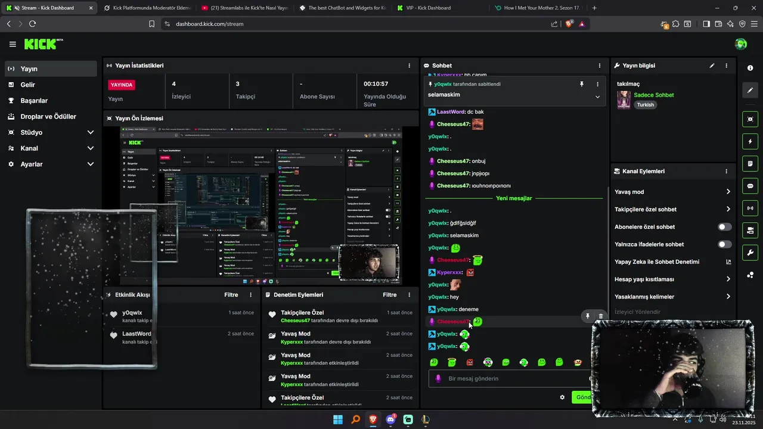Open the info icon in right rail
Viewport: 763px width, 429px height.
(750, 68)
